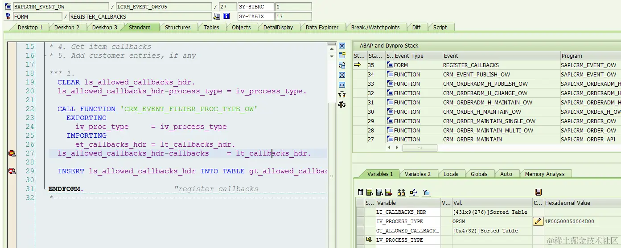Viewport: 621px width, 248px height.
Task: Switch to the Desktop 1 tab
Action: pos(30,27)
